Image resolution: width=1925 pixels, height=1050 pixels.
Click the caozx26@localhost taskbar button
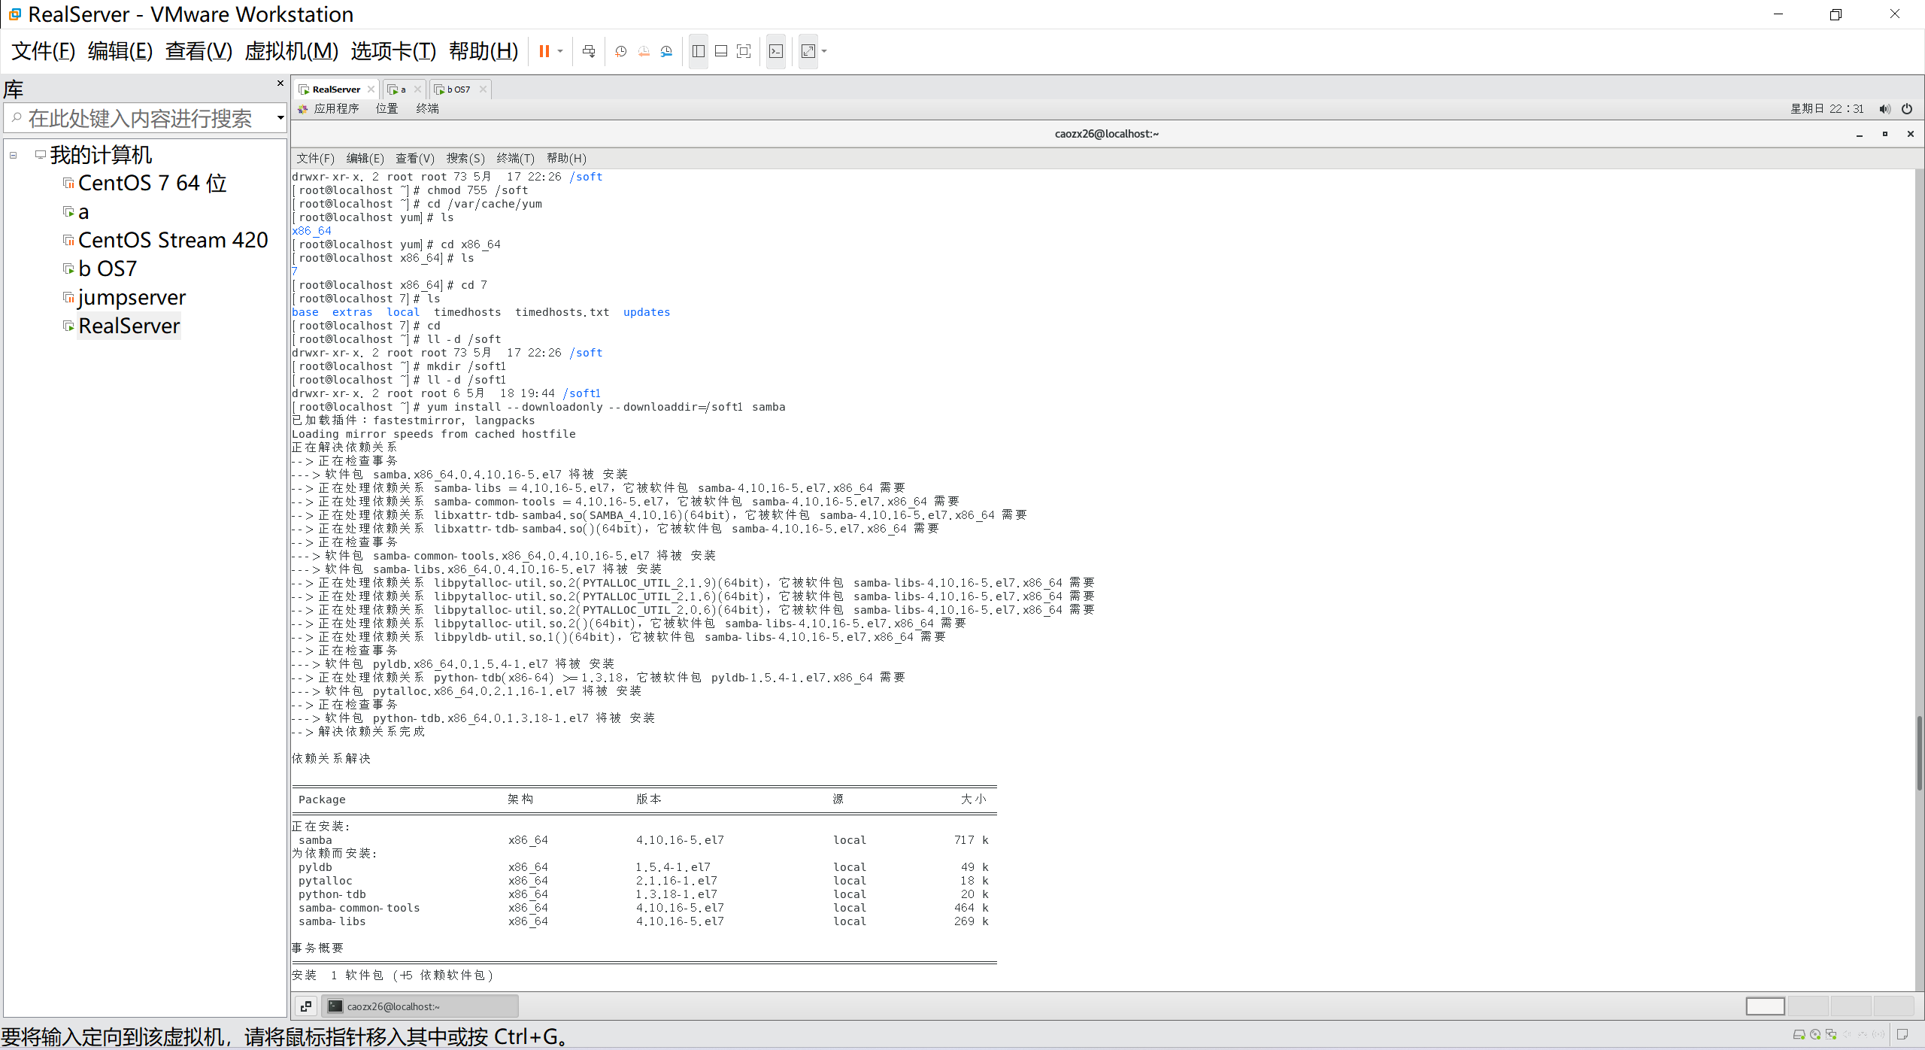click(x=420, y=1006)
